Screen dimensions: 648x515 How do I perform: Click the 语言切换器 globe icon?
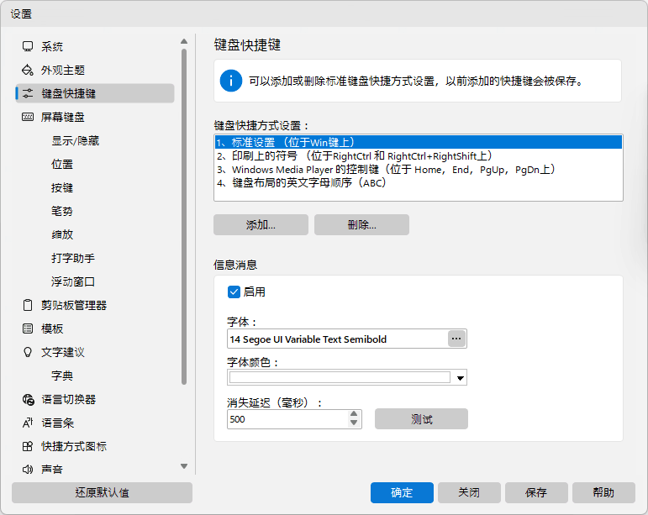point(28,399)
